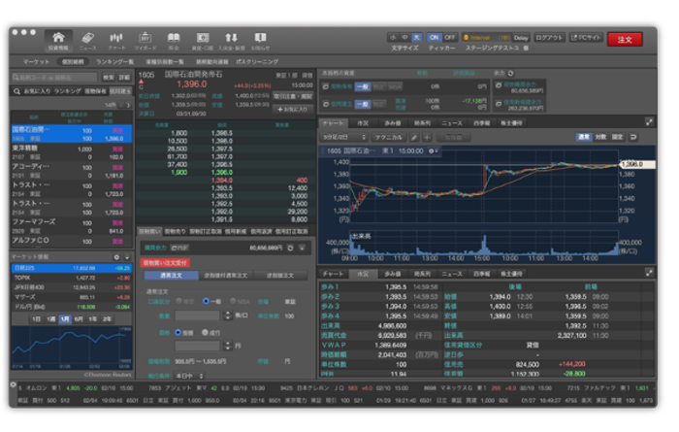Viewport: 679px width, 432px height.
Task: Click the ログアウト button
Action: 549,38
